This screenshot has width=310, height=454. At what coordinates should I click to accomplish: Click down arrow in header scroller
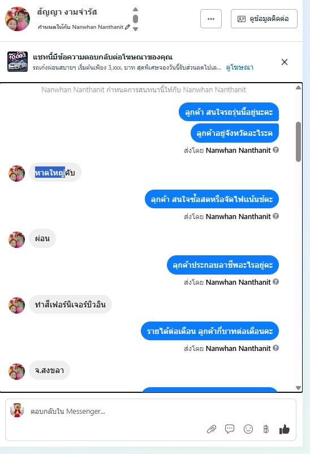point(135,29)
